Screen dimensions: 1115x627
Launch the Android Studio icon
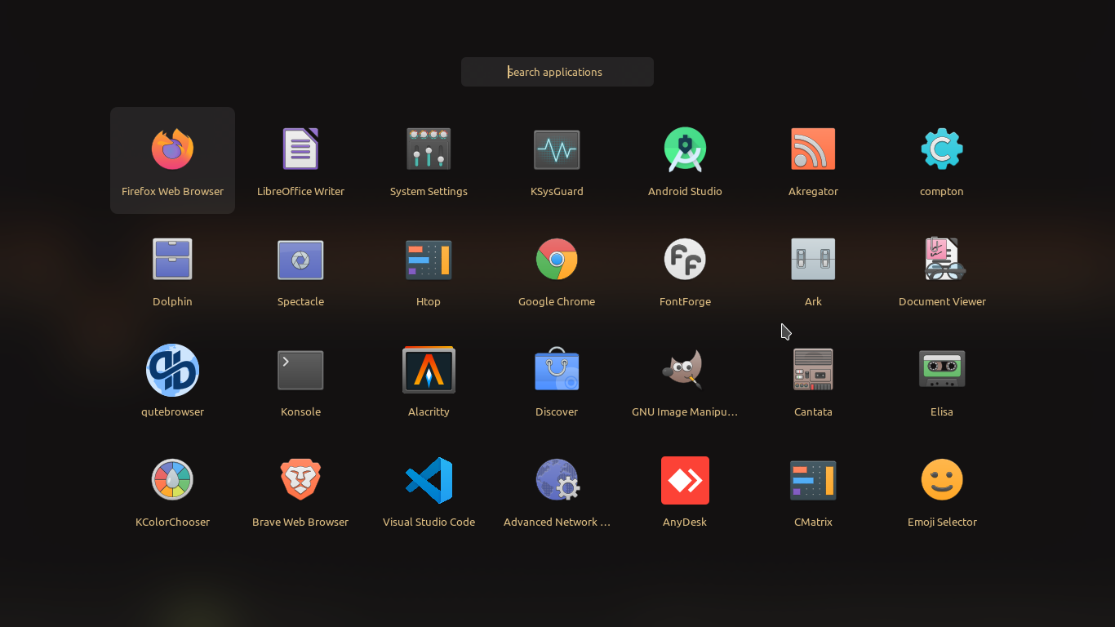[x=685, y=149]
